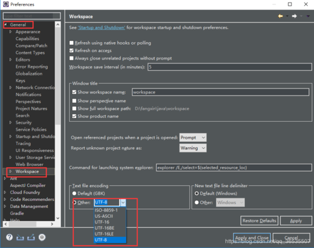
Task: Expand the Appearance tree node
Action: pos(11,31)
